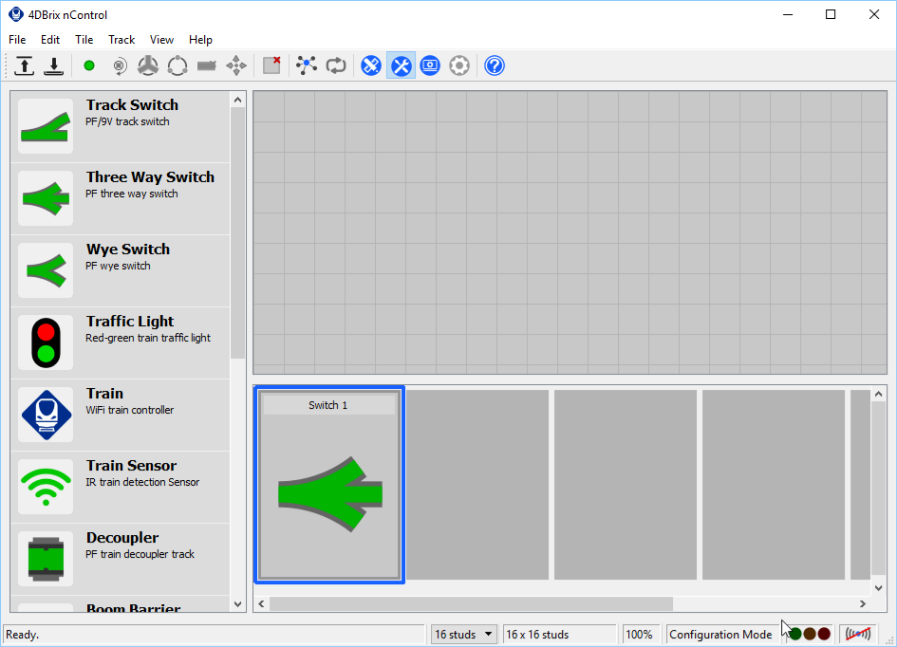The width and height of the screenshot is (897, 647).
Task: Click the 100% zoom status field
Action: pos(640,635)
